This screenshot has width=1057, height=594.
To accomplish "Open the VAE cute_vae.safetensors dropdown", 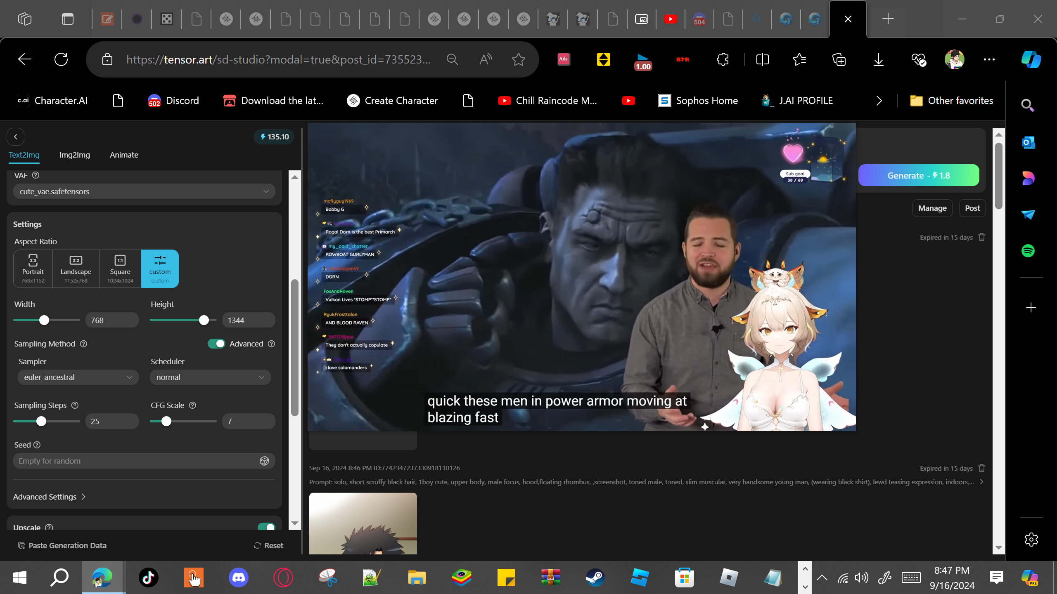I will [x=144, y=191].
